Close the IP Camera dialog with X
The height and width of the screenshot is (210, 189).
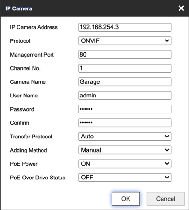click(x=181, y=8)
